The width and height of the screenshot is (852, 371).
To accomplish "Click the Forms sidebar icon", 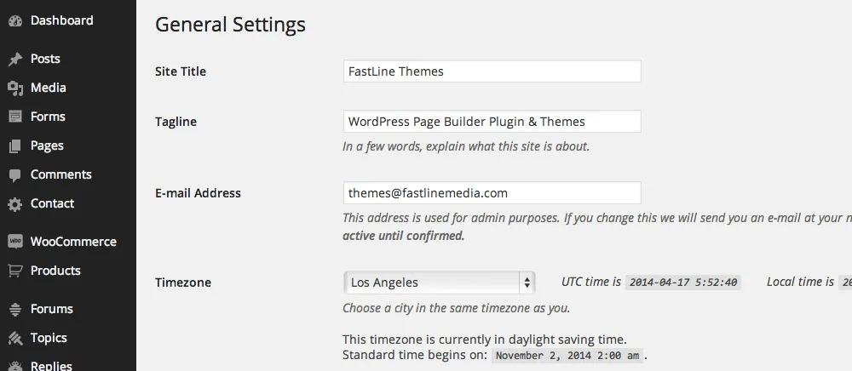I will (14, 117).
